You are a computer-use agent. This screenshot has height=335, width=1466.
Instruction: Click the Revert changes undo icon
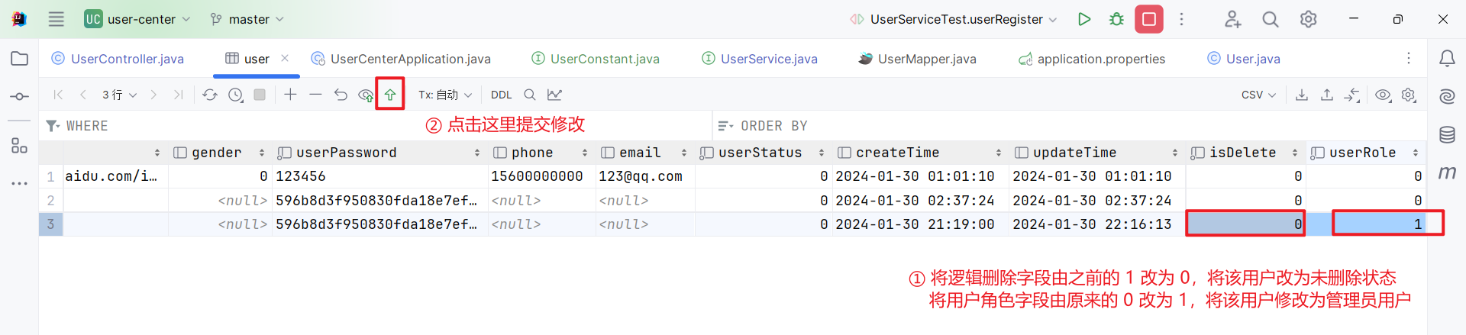(341, 95)
